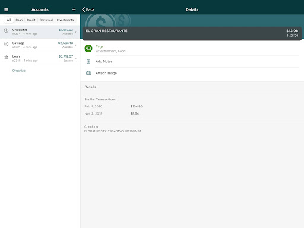This screenshot has width=304, height=228.
Task: Expand the Checking account chevron
Action: (x=75, y=31)
